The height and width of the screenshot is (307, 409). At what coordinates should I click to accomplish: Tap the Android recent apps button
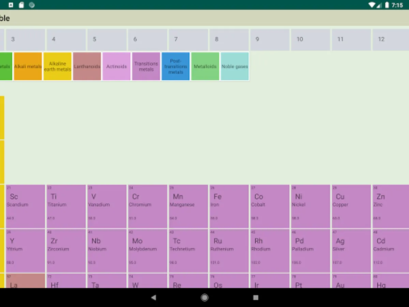256,297
